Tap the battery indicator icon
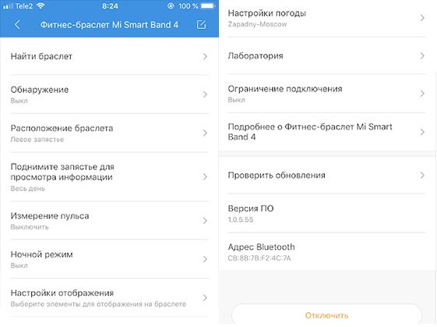This screenshot has height=327, width=437. coord(208,6)
